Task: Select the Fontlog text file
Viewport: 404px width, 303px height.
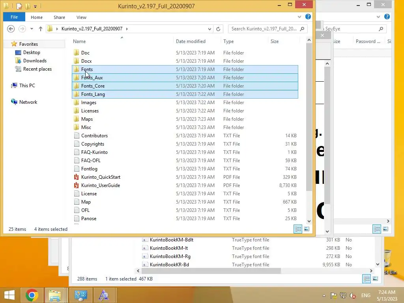Action: [185, 168]
